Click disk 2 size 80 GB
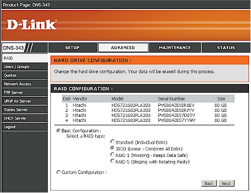This screenshot has width=251, height=193. [220, 110]
